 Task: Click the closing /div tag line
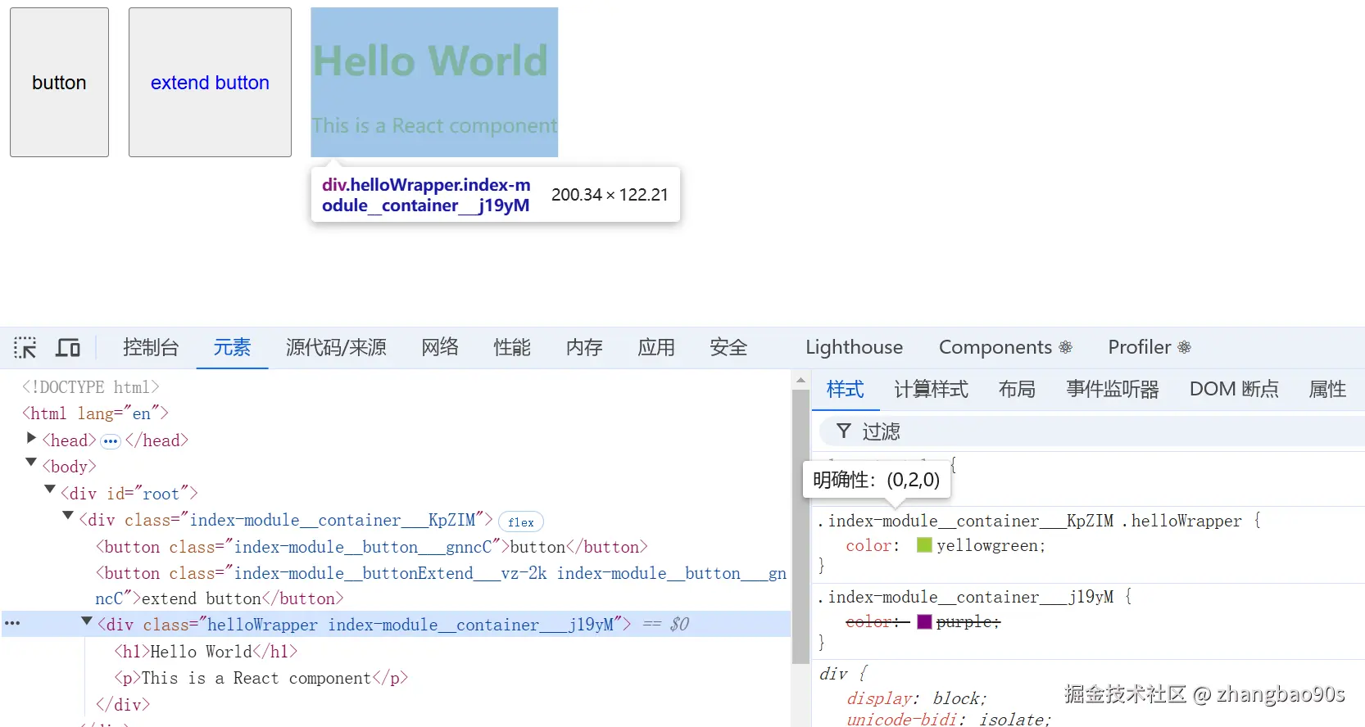123,704
